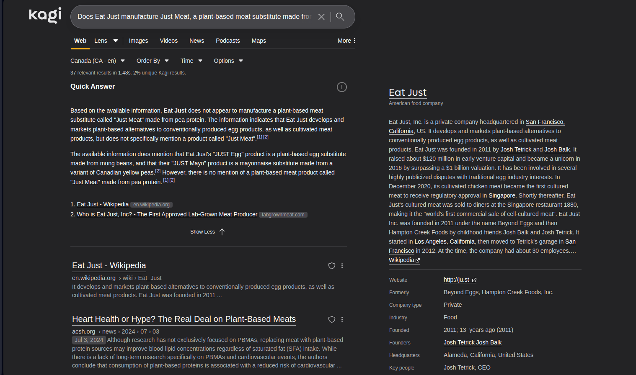Image resolution: width=636 pixels, height=375 pixels.
Task: Click the shield icon for Eat Just - Wikipedia result
Action: (x=332, y=266)
